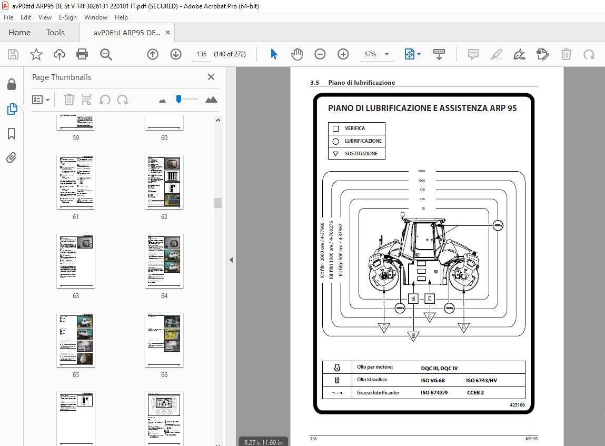
Task: Select the highlight text pen tool
Action: (x=496, y=54)
